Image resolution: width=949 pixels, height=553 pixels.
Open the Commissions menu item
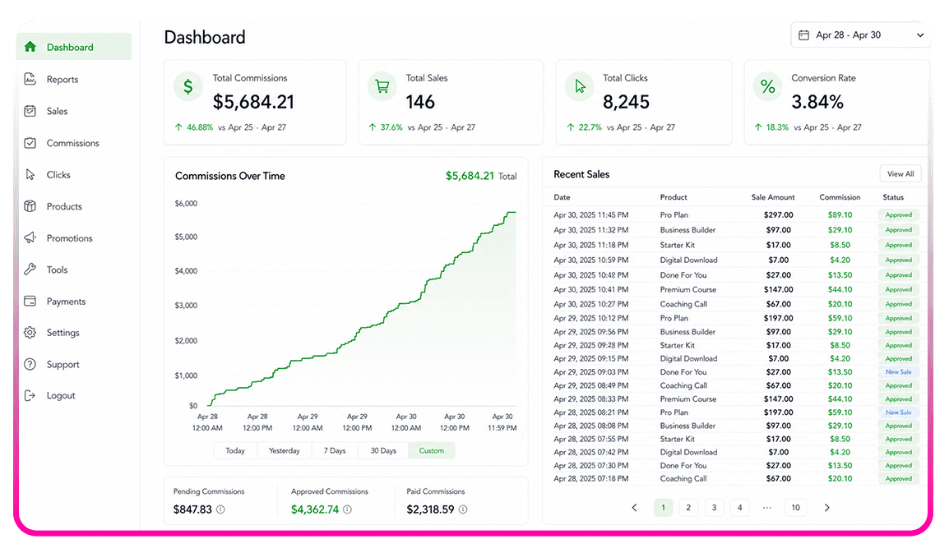[74, 144]
